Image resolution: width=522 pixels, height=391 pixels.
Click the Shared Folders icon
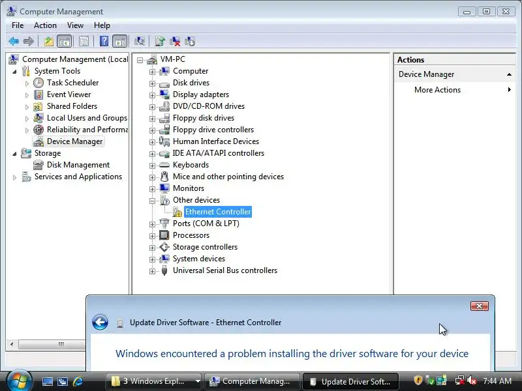tap(38, 106)
